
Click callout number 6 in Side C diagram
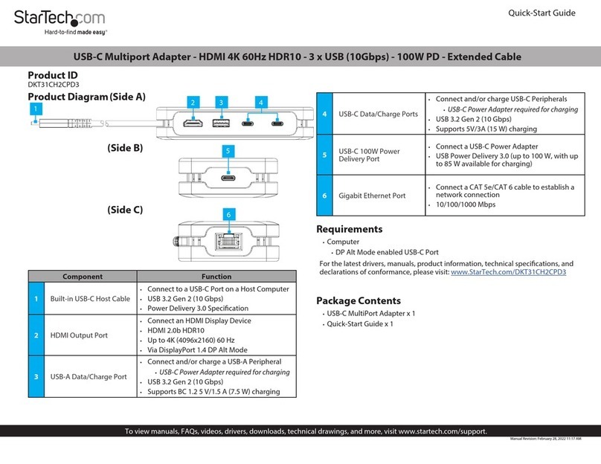tap(229, 215)
